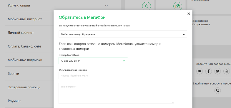Image resolution: width=231 pixels, height=108 pixels.
Task: Open the Звонки section
Action: tap(14, 74)
